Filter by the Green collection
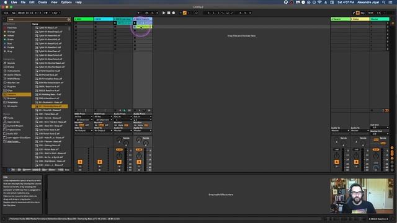Screen dimensions: 397x223 (x=11, y=40)
